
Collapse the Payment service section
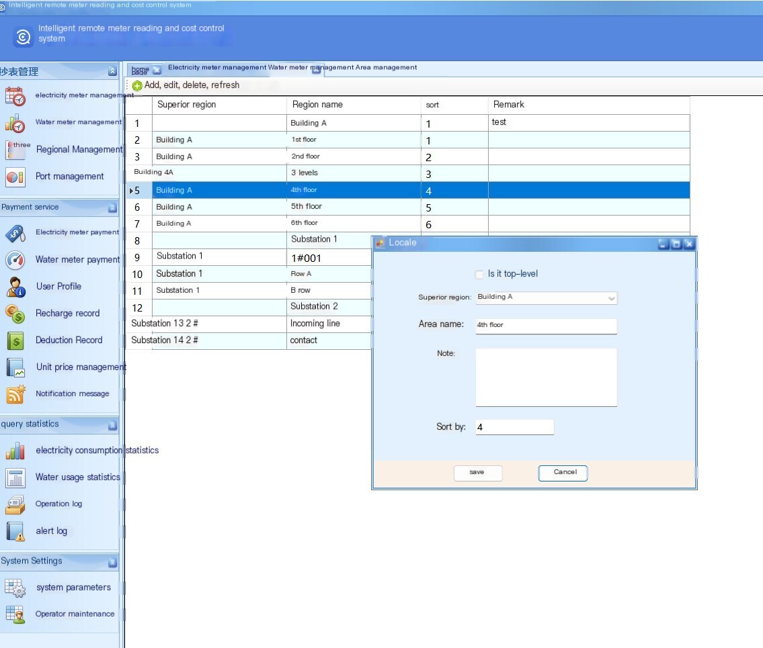(112, 208)
